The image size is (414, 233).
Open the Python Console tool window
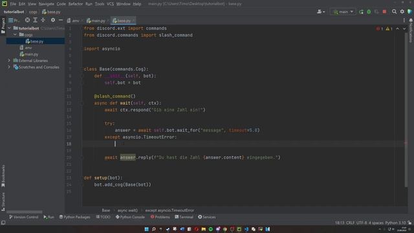click(130, 217)
